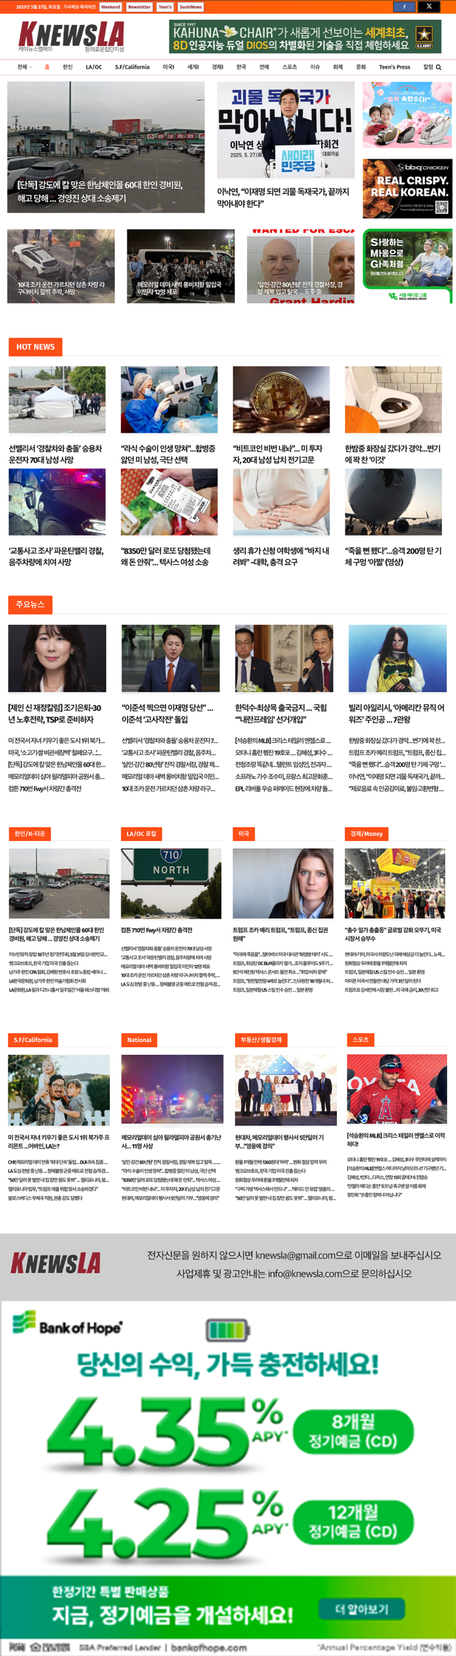This screenshot has width=456, height=1656.
Task: Open the bbq Chicken advertisement
Action: [407, 188]
